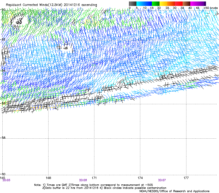Click the latitude label '-54'
Screen dimensions: 219x193
(x=3, y=70)
